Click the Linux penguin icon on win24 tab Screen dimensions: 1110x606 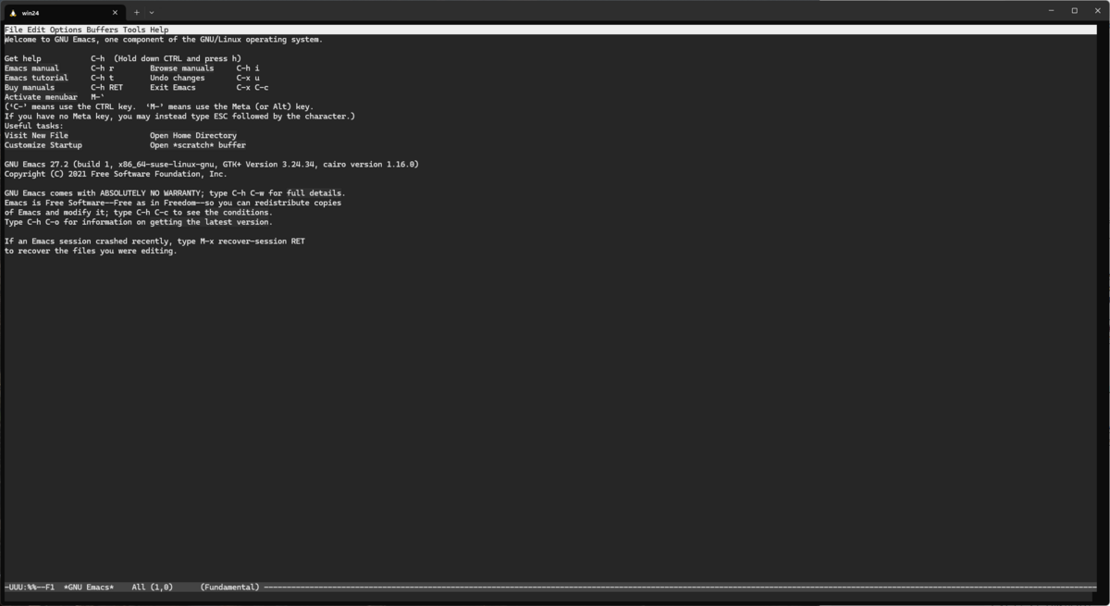point(13,12)
